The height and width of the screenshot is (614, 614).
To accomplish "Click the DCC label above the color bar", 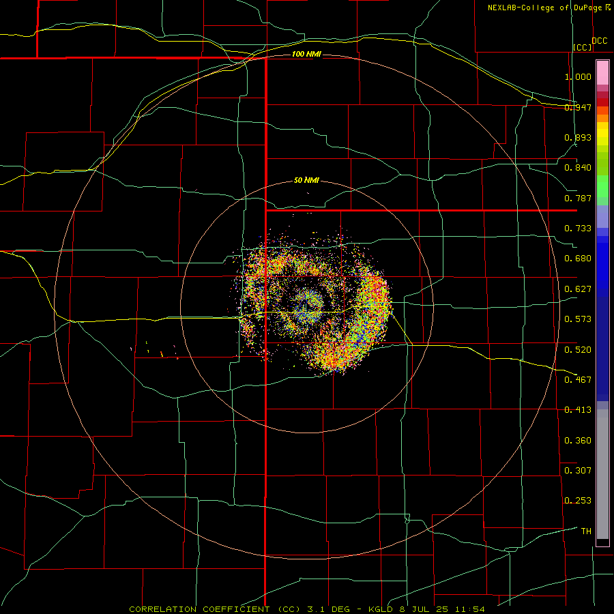I will pyautogui.click(x=599, y=41).
